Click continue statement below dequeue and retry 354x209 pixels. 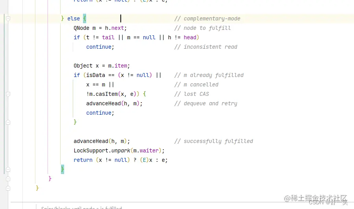pos(100,113)
